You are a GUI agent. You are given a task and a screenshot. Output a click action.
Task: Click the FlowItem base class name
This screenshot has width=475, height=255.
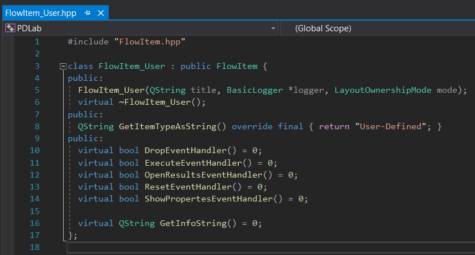237,67
